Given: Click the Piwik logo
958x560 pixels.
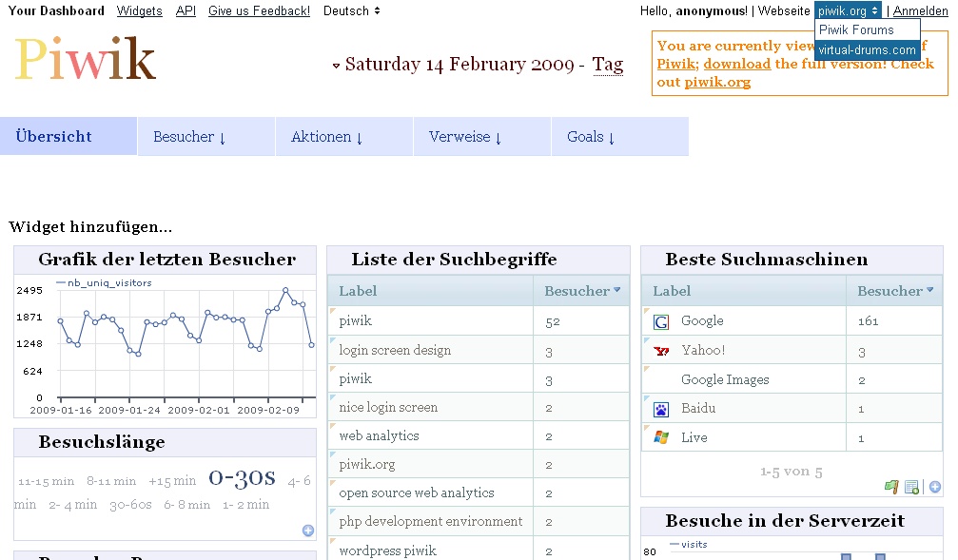Looking at the screenshot, I should [x=86, y=59].
